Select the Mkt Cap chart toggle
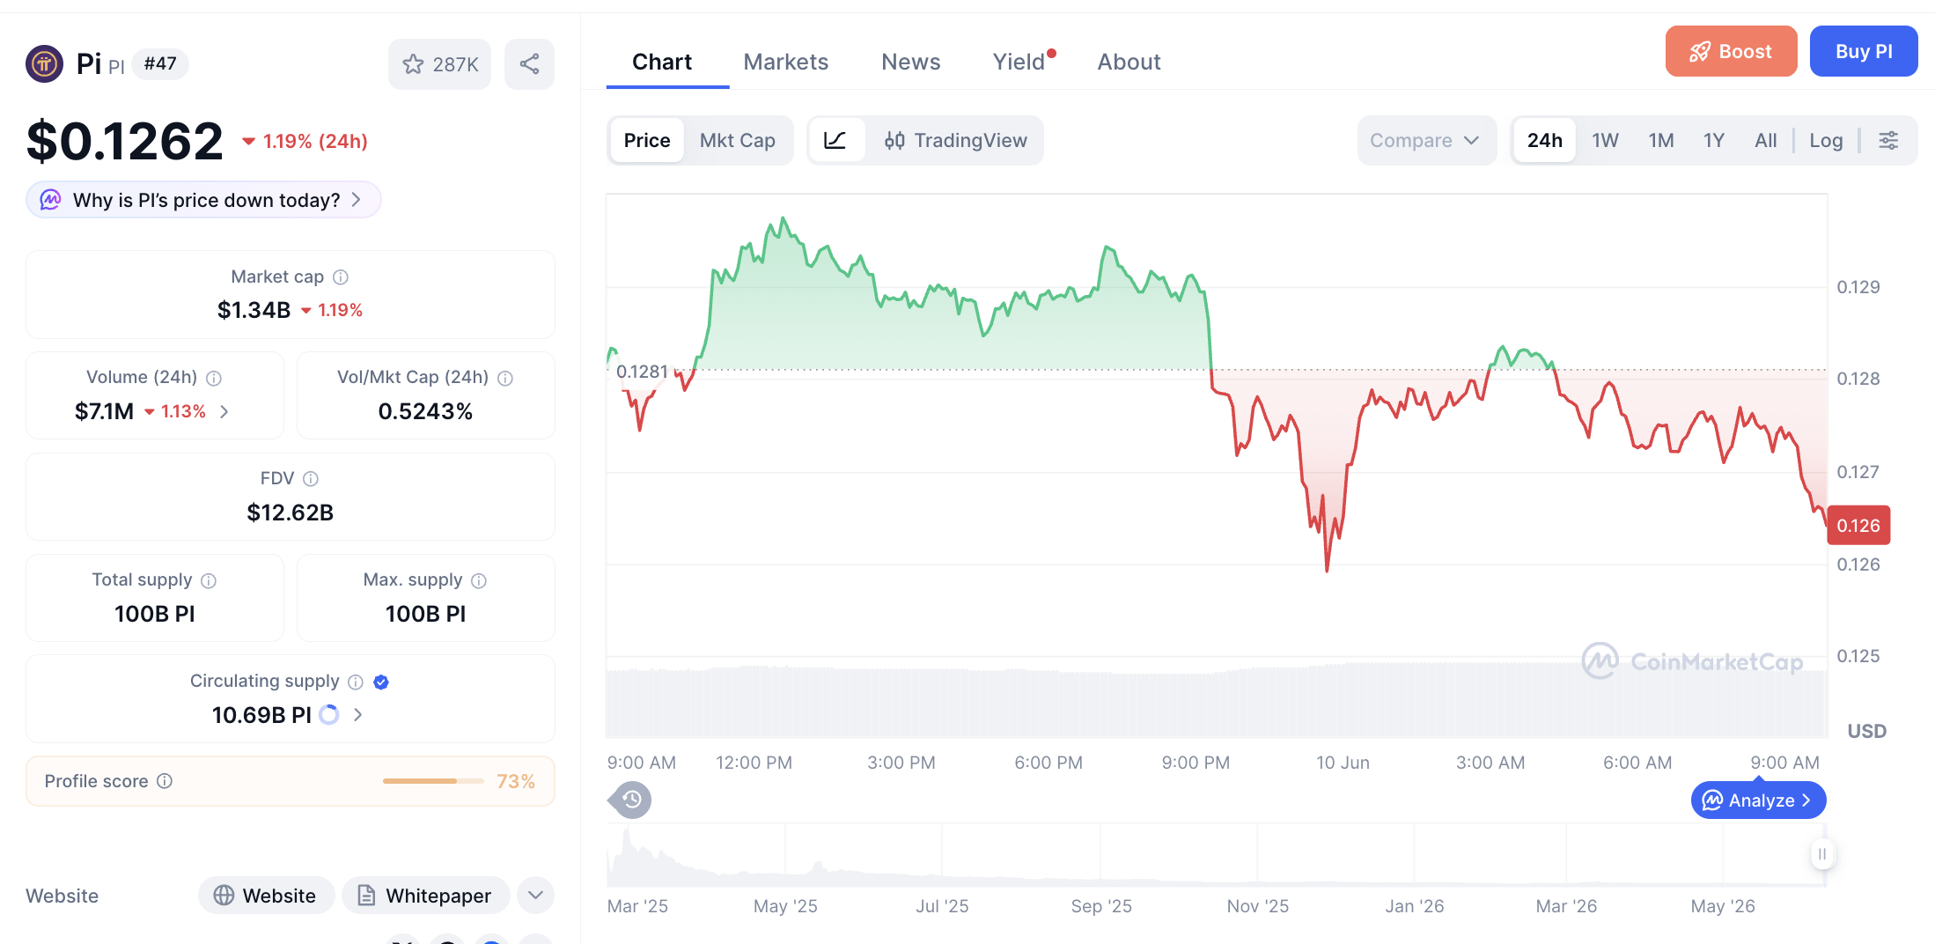Screen dimensions: 1935x944 pyautogui.click(x=738, y=141)
